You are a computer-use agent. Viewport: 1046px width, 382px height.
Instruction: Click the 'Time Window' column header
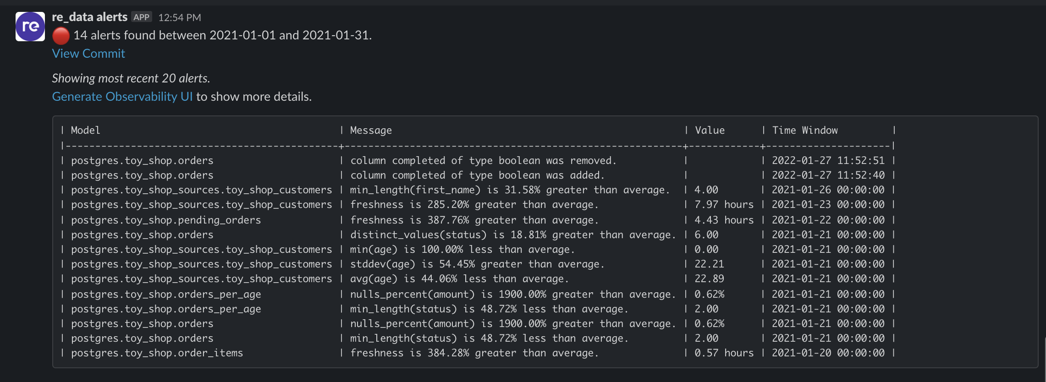coord(805,130)
